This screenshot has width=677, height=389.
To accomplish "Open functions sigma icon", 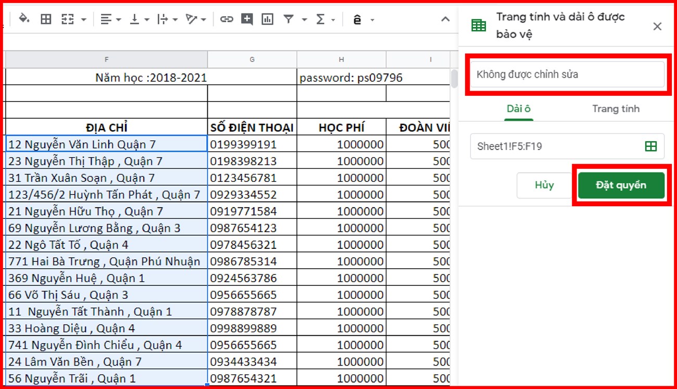I will click(320, 19).
